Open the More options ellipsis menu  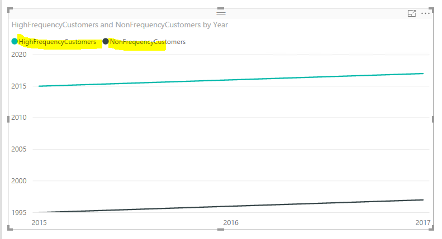(x=425, y=13)
